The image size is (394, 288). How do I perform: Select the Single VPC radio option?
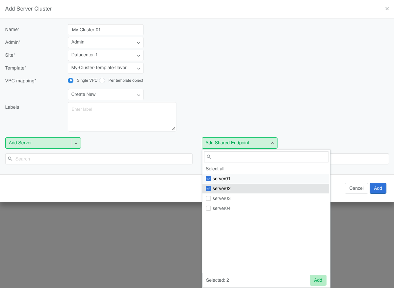tap(71, 80)
